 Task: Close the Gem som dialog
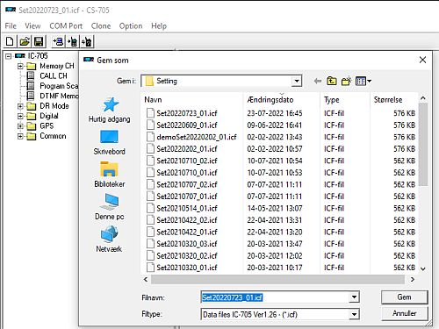pyautogui.click(x=422, y=60)
